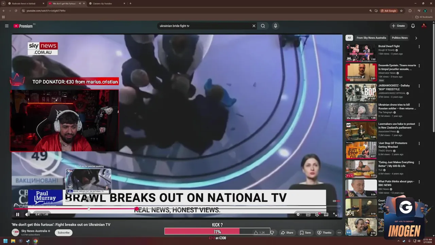
Task: Open options for Brutal Dwarf Fight video
Action: [419, 47]
